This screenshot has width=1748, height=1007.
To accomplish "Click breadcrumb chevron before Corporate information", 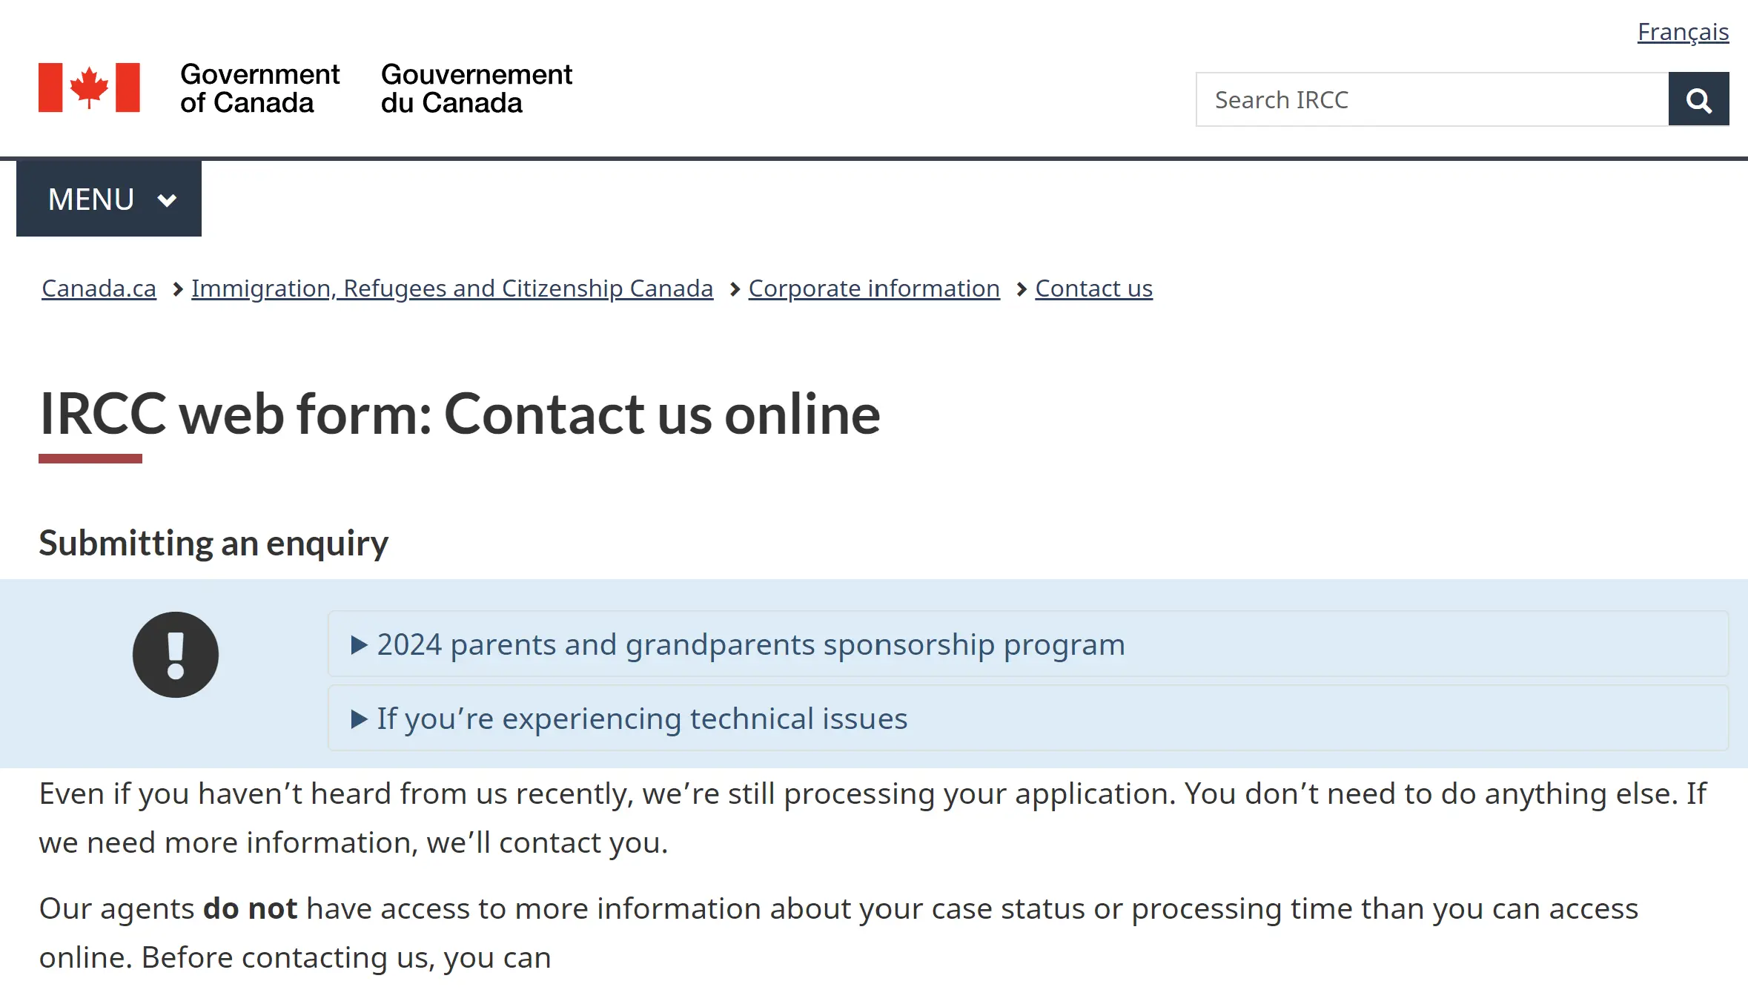I will point(735,289).
